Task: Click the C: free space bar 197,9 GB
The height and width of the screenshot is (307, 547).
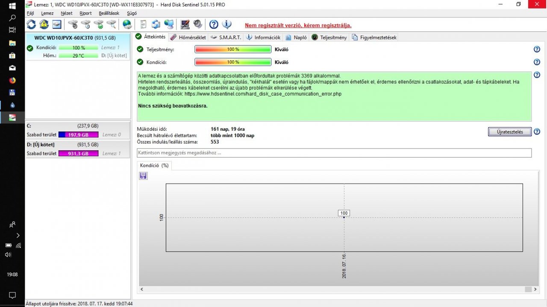Action: [78, 135]
